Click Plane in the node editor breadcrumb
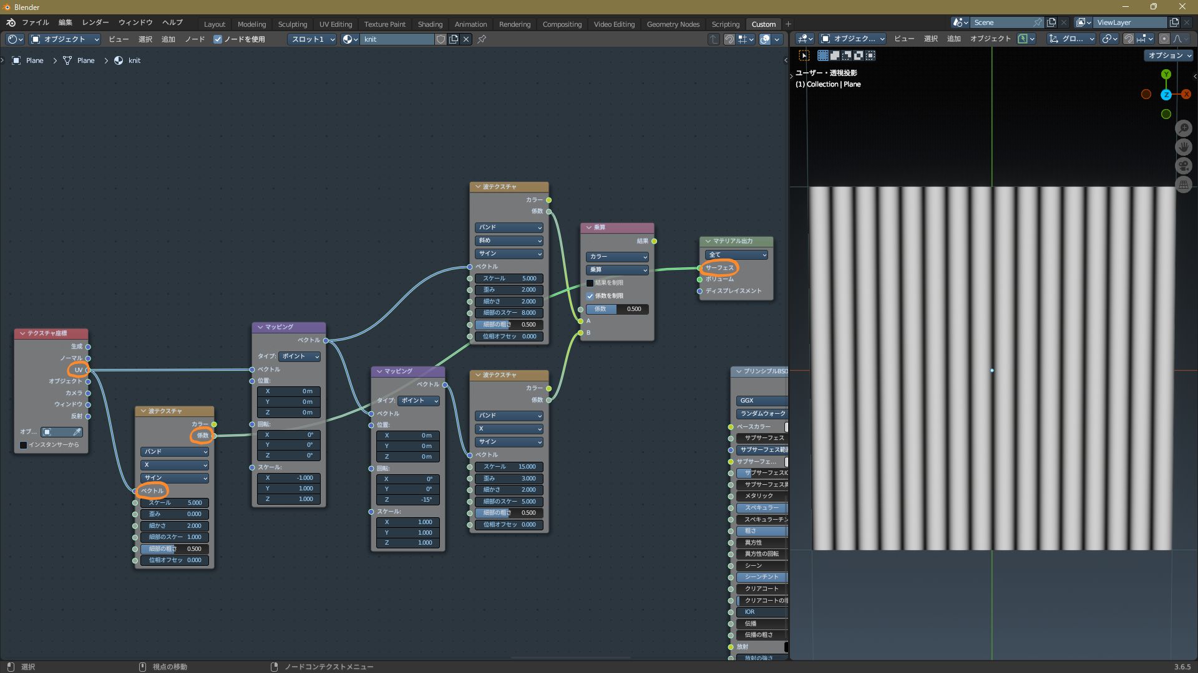This screenshot has width=1198, height=673. coord(34,60)
